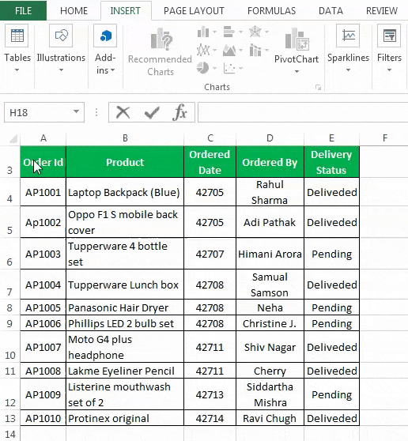408x441 pixels.
Task: Expand the Filters dropdown arrow
Action: pyautogui.click(x=389, y=70)
